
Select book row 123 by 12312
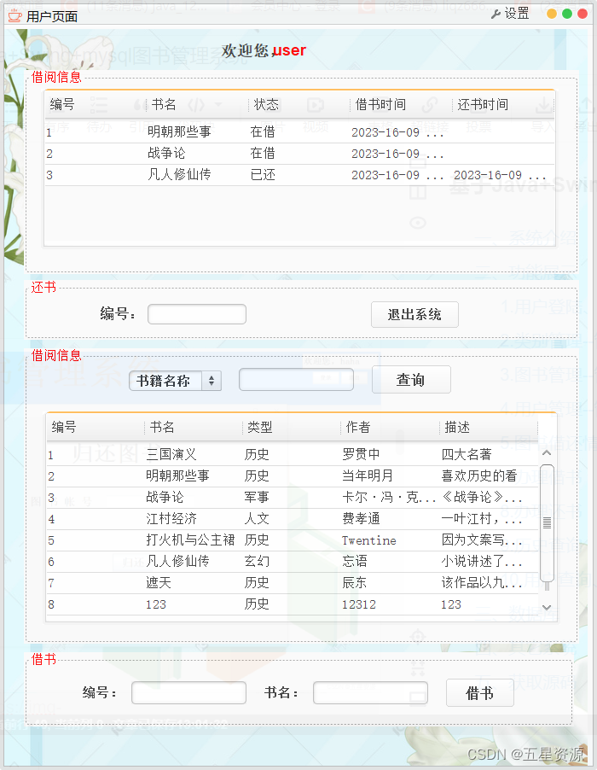pos(293,604)
